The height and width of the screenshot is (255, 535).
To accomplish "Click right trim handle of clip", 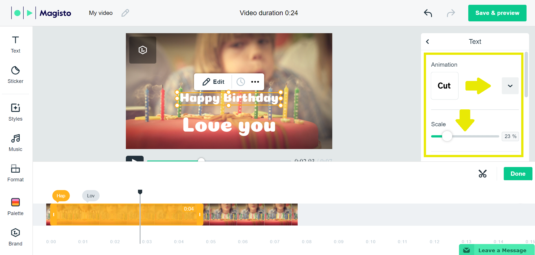I will (x=200, y=215).
